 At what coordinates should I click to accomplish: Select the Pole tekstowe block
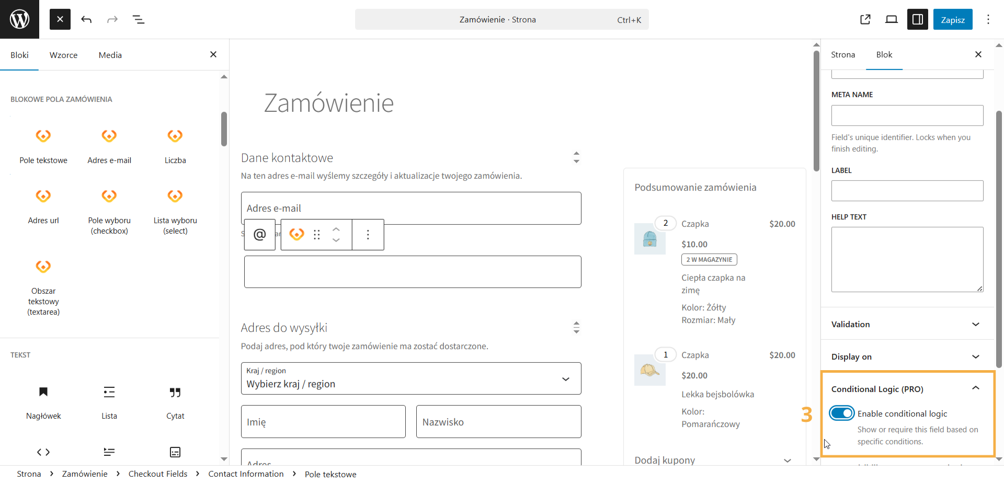pos(43,146)
